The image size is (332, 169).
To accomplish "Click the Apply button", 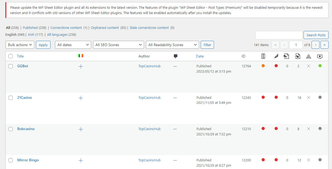I will click(43, 45).
